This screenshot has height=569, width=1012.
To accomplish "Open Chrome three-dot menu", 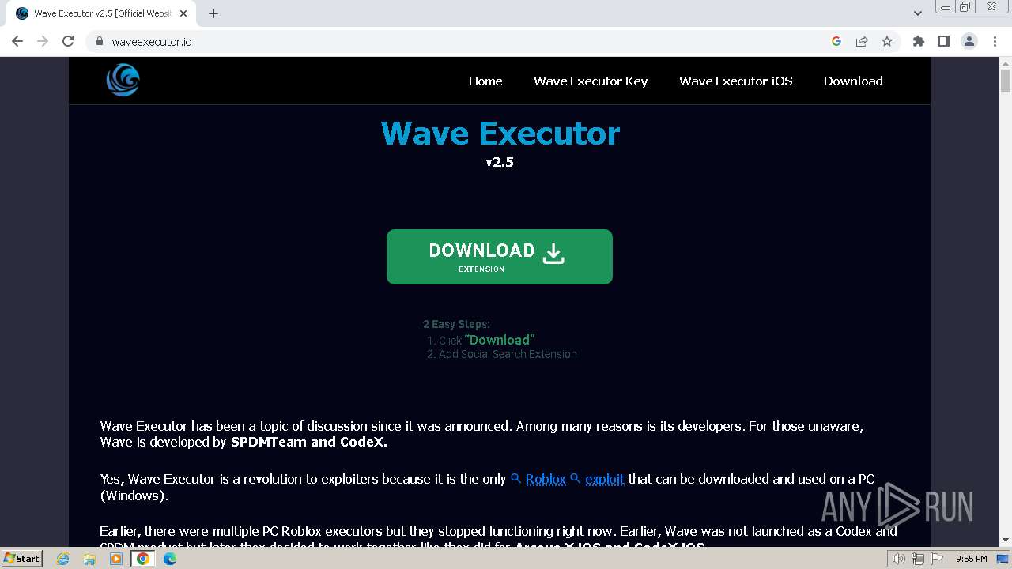I will click(995, 41).
